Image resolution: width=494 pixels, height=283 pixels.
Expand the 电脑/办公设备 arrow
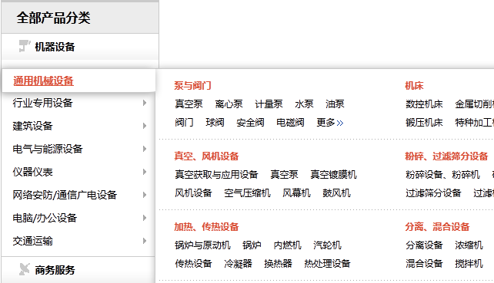click(145, 218)
